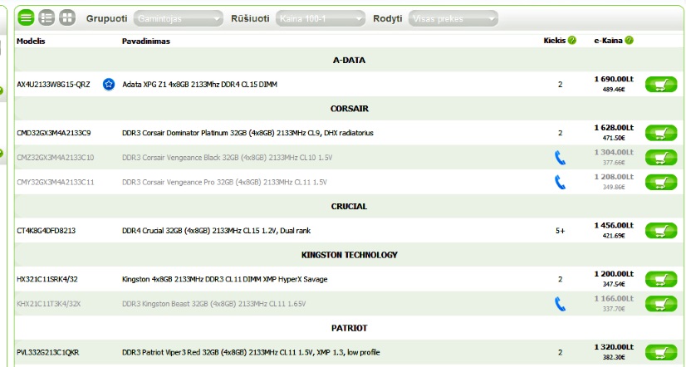
Task: Click price 1 320.00Lt
Action: [614, 347]
